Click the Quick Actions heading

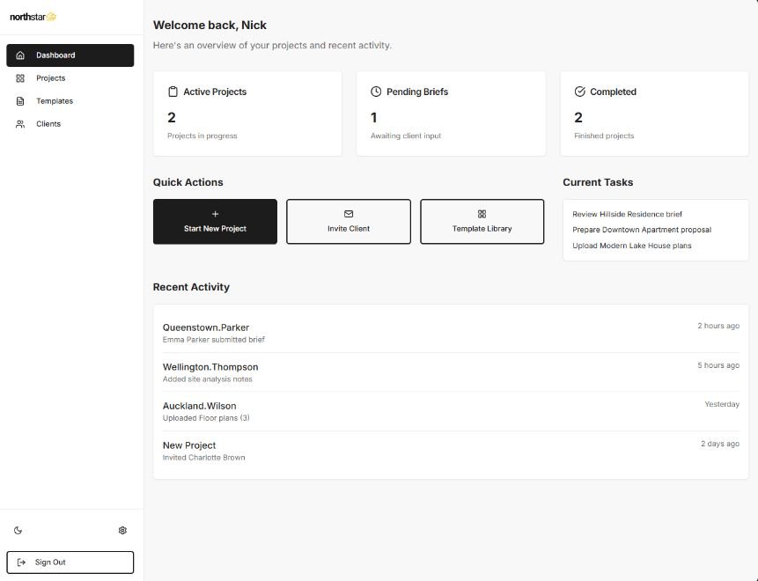[x=188, y=182]
